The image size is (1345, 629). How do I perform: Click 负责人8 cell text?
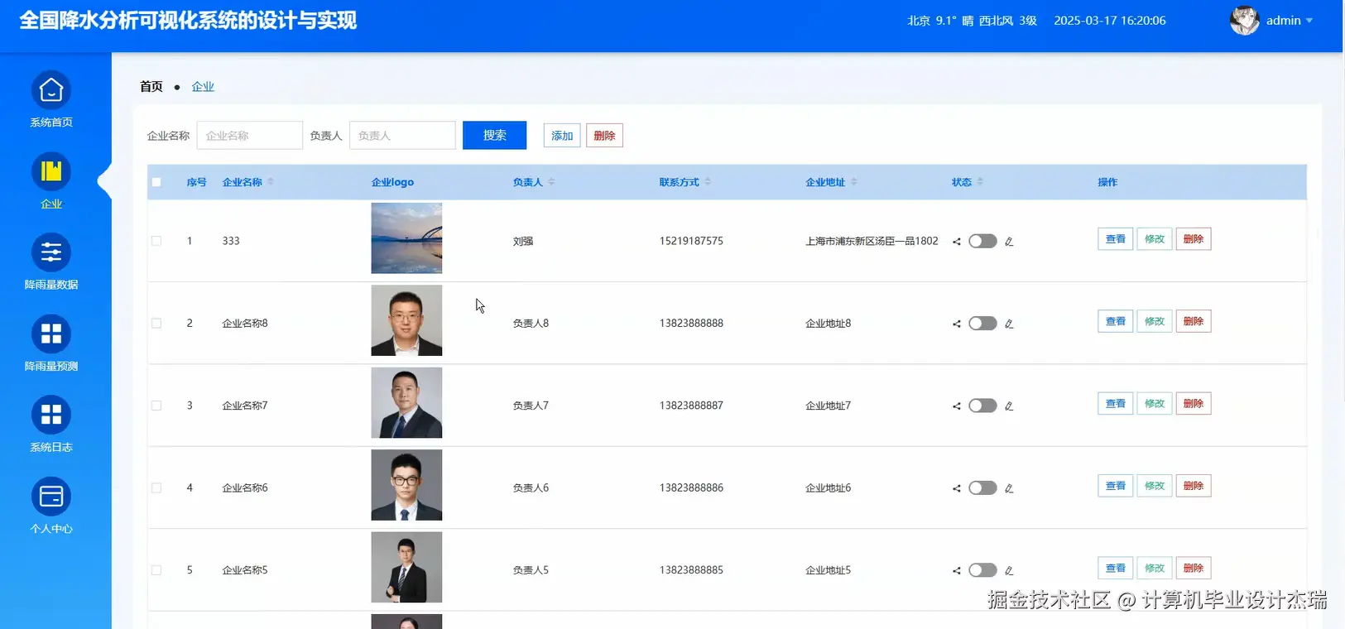coord(531,324)
